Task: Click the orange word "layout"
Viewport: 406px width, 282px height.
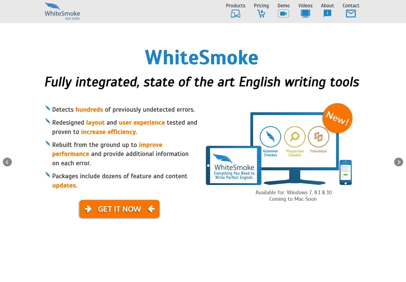Action: 95,123
